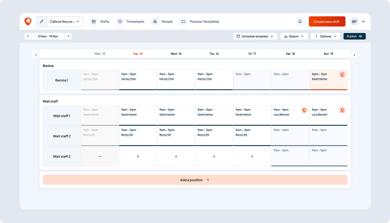The height and width of the screenshot is (223, 390).
Task: Click the 13 Nov - 19 Nov date range
Action: 48,36
